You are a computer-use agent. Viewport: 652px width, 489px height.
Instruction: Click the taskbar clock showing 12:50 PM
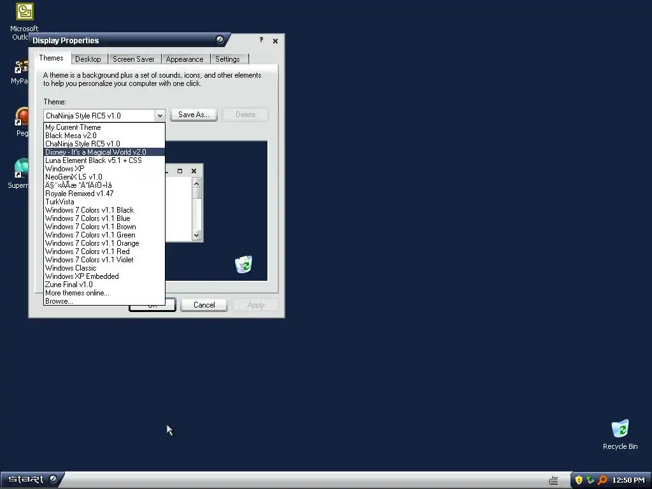point(628,480)
